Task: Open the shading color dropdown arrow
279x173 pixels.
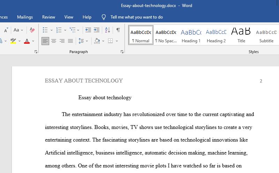Action: coord(103,41)
